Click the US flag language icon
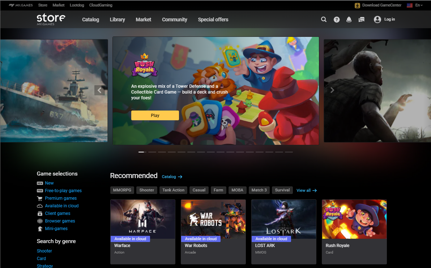The width and height of the screenshot is (431, 268). click(x=410, y=5)
